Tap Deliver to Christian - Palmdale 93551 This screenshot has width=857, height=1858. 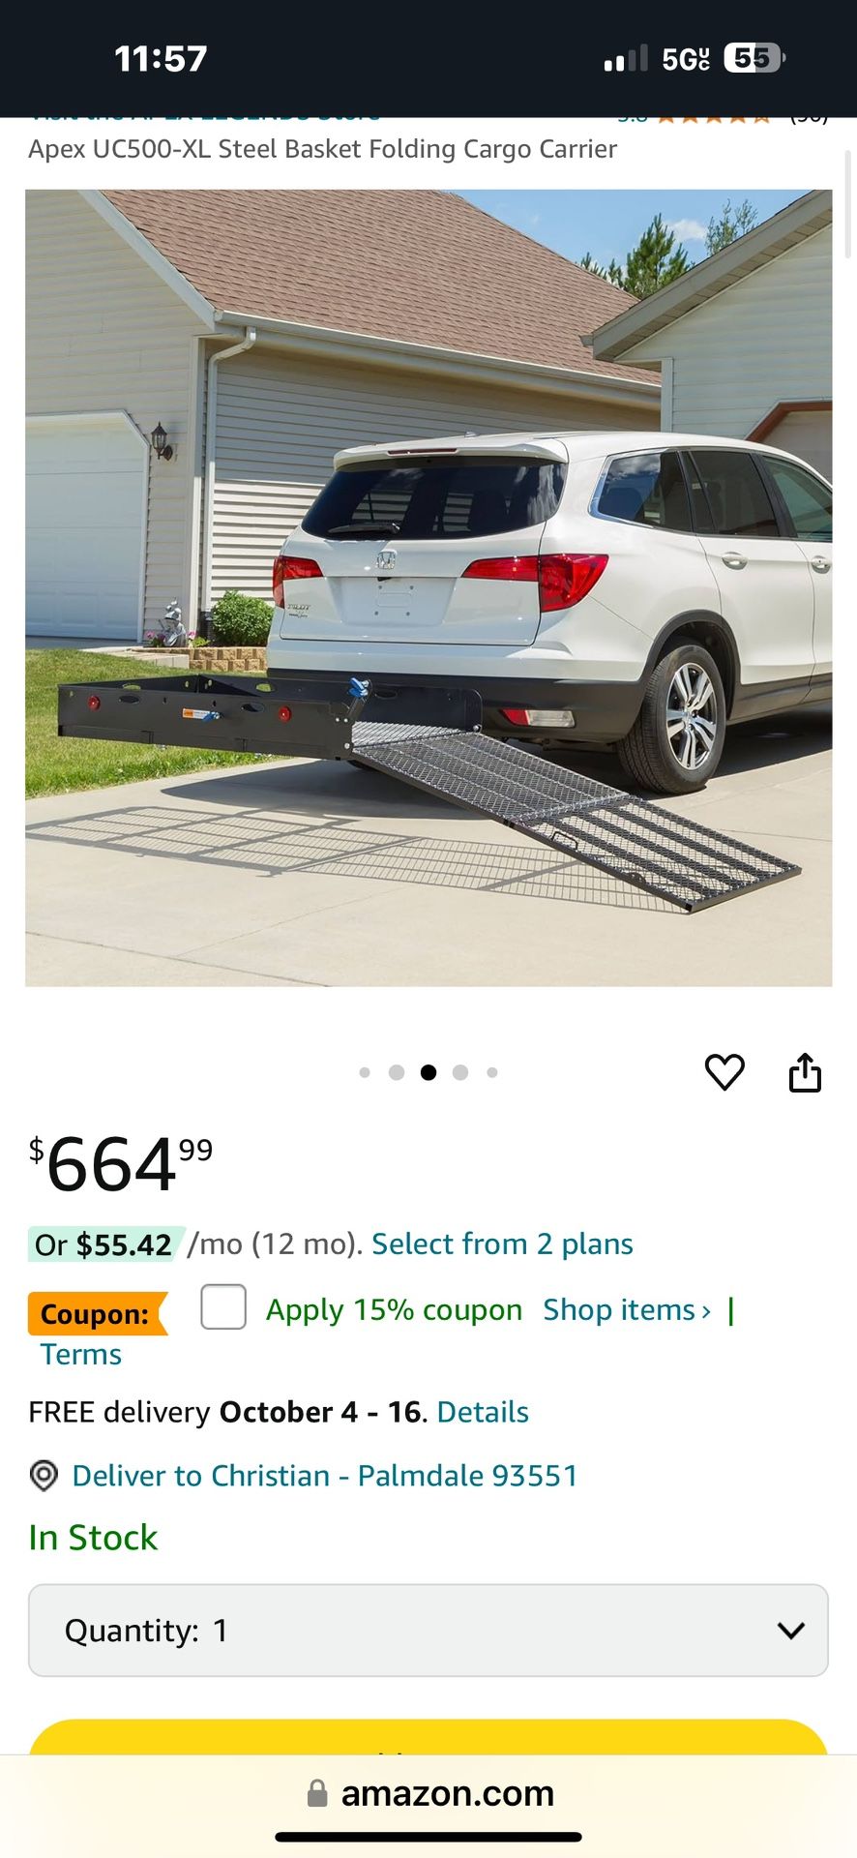(x=325, y=1476)
